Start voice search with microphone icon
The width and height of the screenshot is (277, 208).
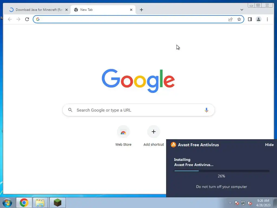pos(206,110)
